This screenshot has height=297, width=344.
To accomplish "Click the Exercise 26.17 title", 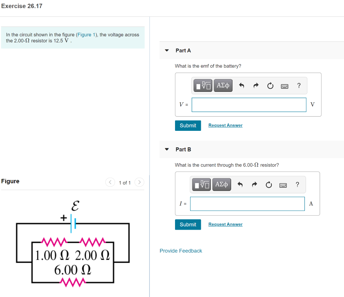I will pos(22,6).
